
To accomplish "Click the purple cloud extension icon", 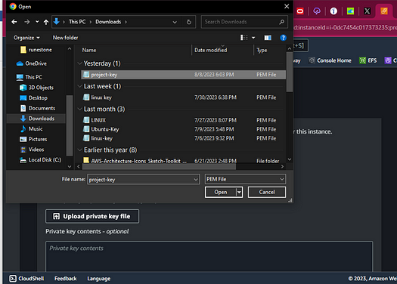I will pos(317,11).
